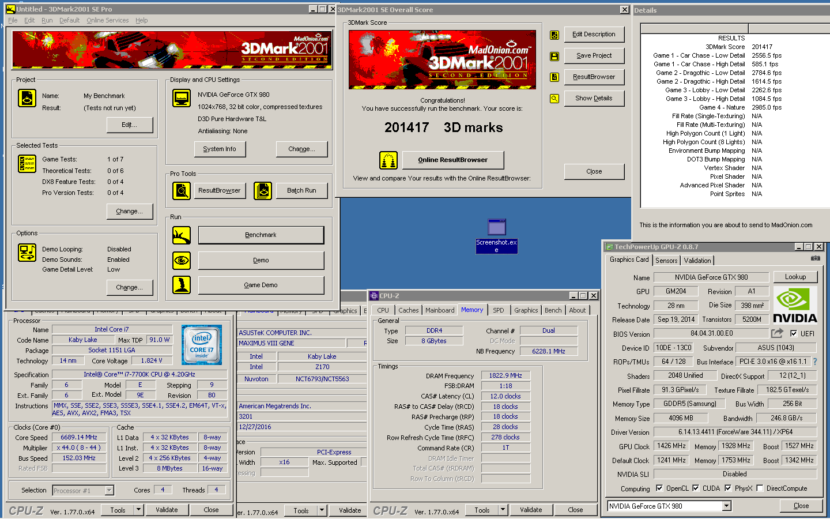Click the Edit Description icon in Overall Score window
Image resolution: width=830 pixels, height=519 pixels.
[554, 35]
